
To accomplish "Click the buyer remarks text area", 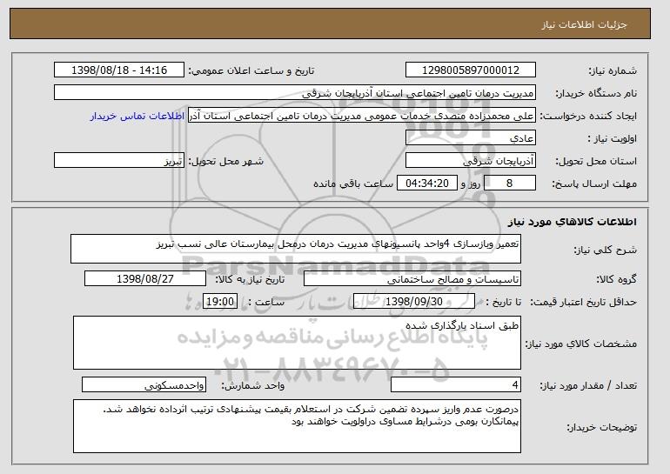I will click(x=297, y=426).
